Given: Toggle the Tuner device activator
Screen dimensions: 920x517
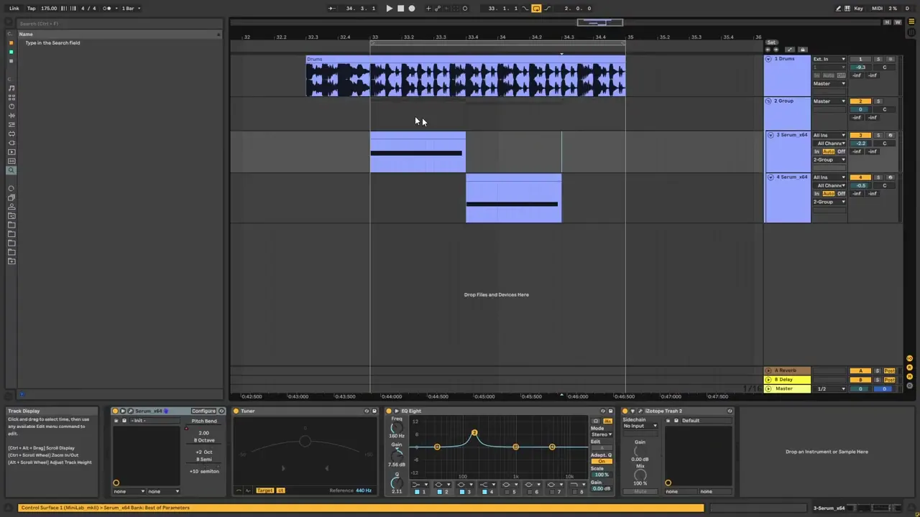Looking at the screenshot, I should pyautogui.click(x=236, y=411).
